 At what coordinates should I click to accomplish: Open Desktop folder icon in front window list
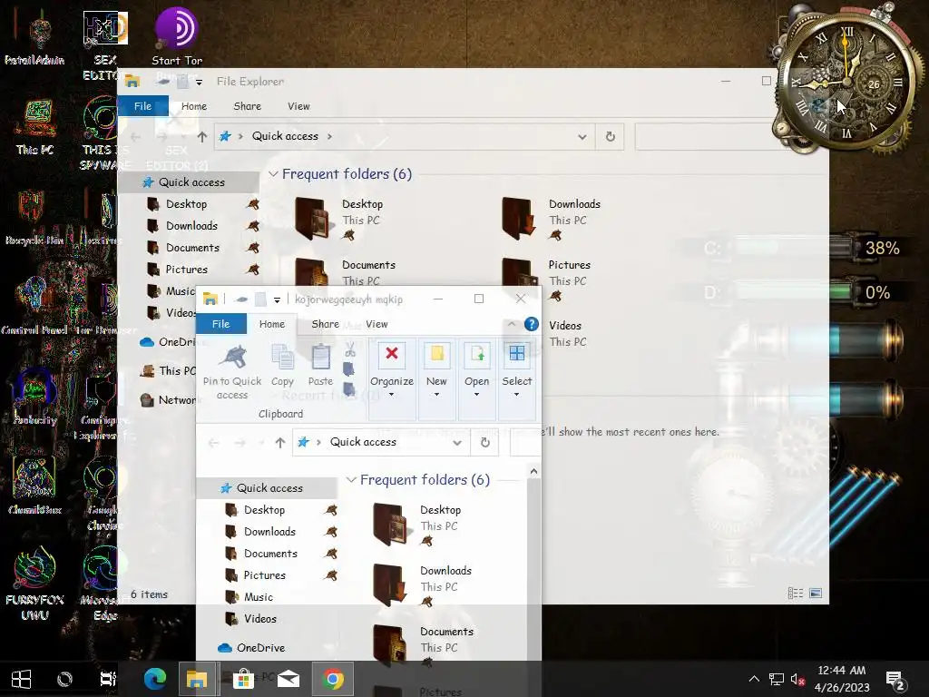click(390, 524)
